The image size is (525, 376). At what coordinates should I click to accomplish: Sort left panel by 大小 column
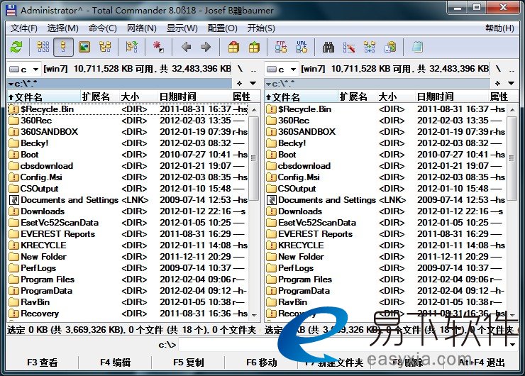point(138,97)
